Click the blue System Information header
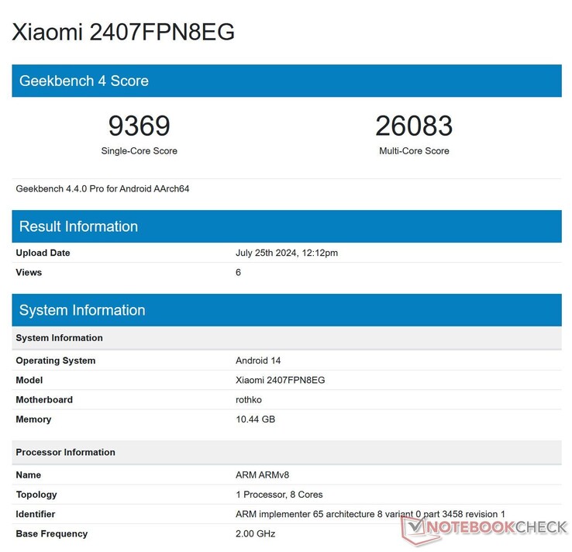572x552 pixels. pos(287,310)
